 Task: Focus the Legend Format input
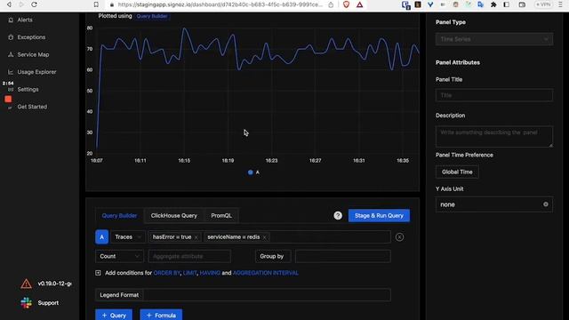[267, 295]
